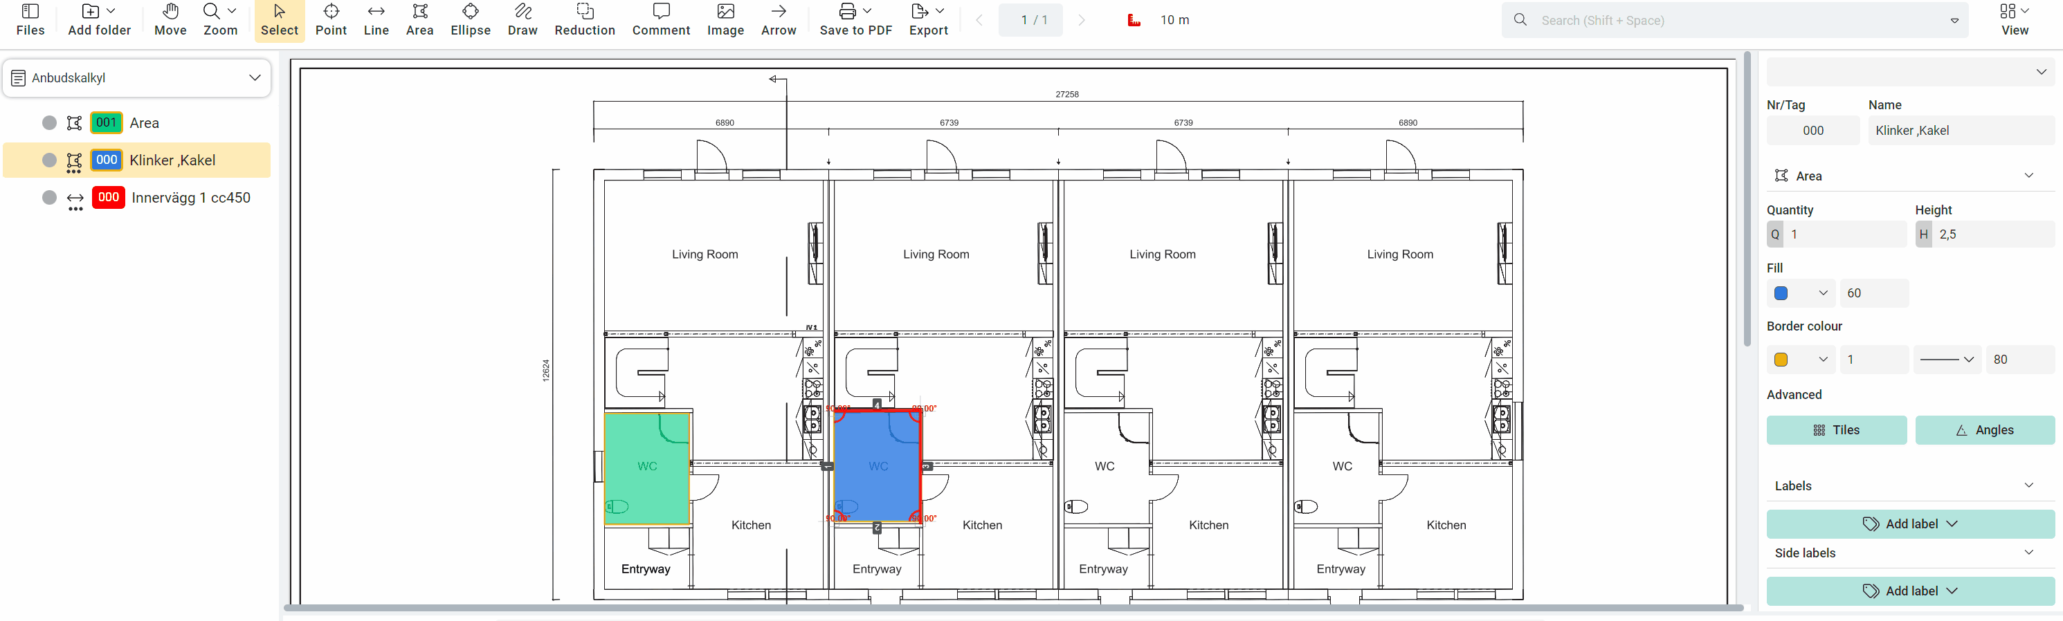The width and height of the screenshot is (2063, 621).
Task: Choose the Point measurement tool
Action: coord(331,20)
